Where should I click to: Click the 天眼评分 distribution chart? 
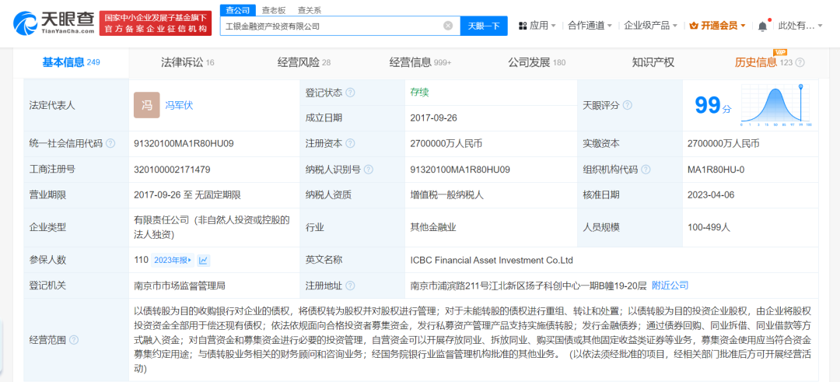point(775,106)
